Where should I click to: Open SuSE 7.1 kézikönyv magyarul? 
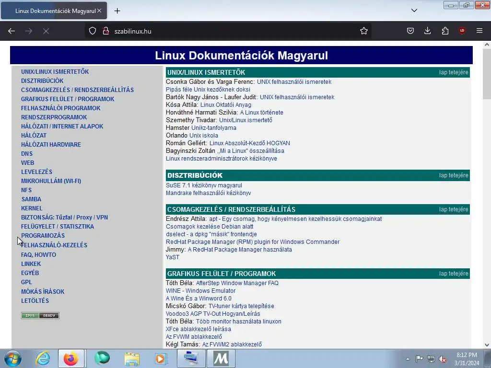[204, 185]
